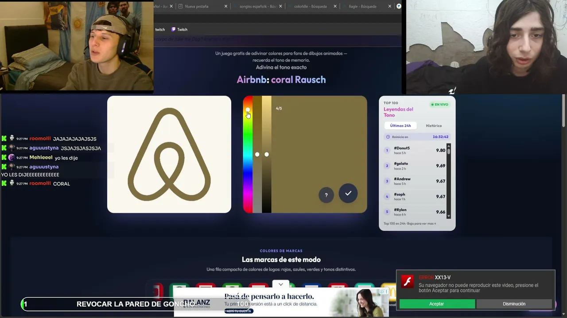Click the EN VIVO live badge
567x318 pixels.
440,105
